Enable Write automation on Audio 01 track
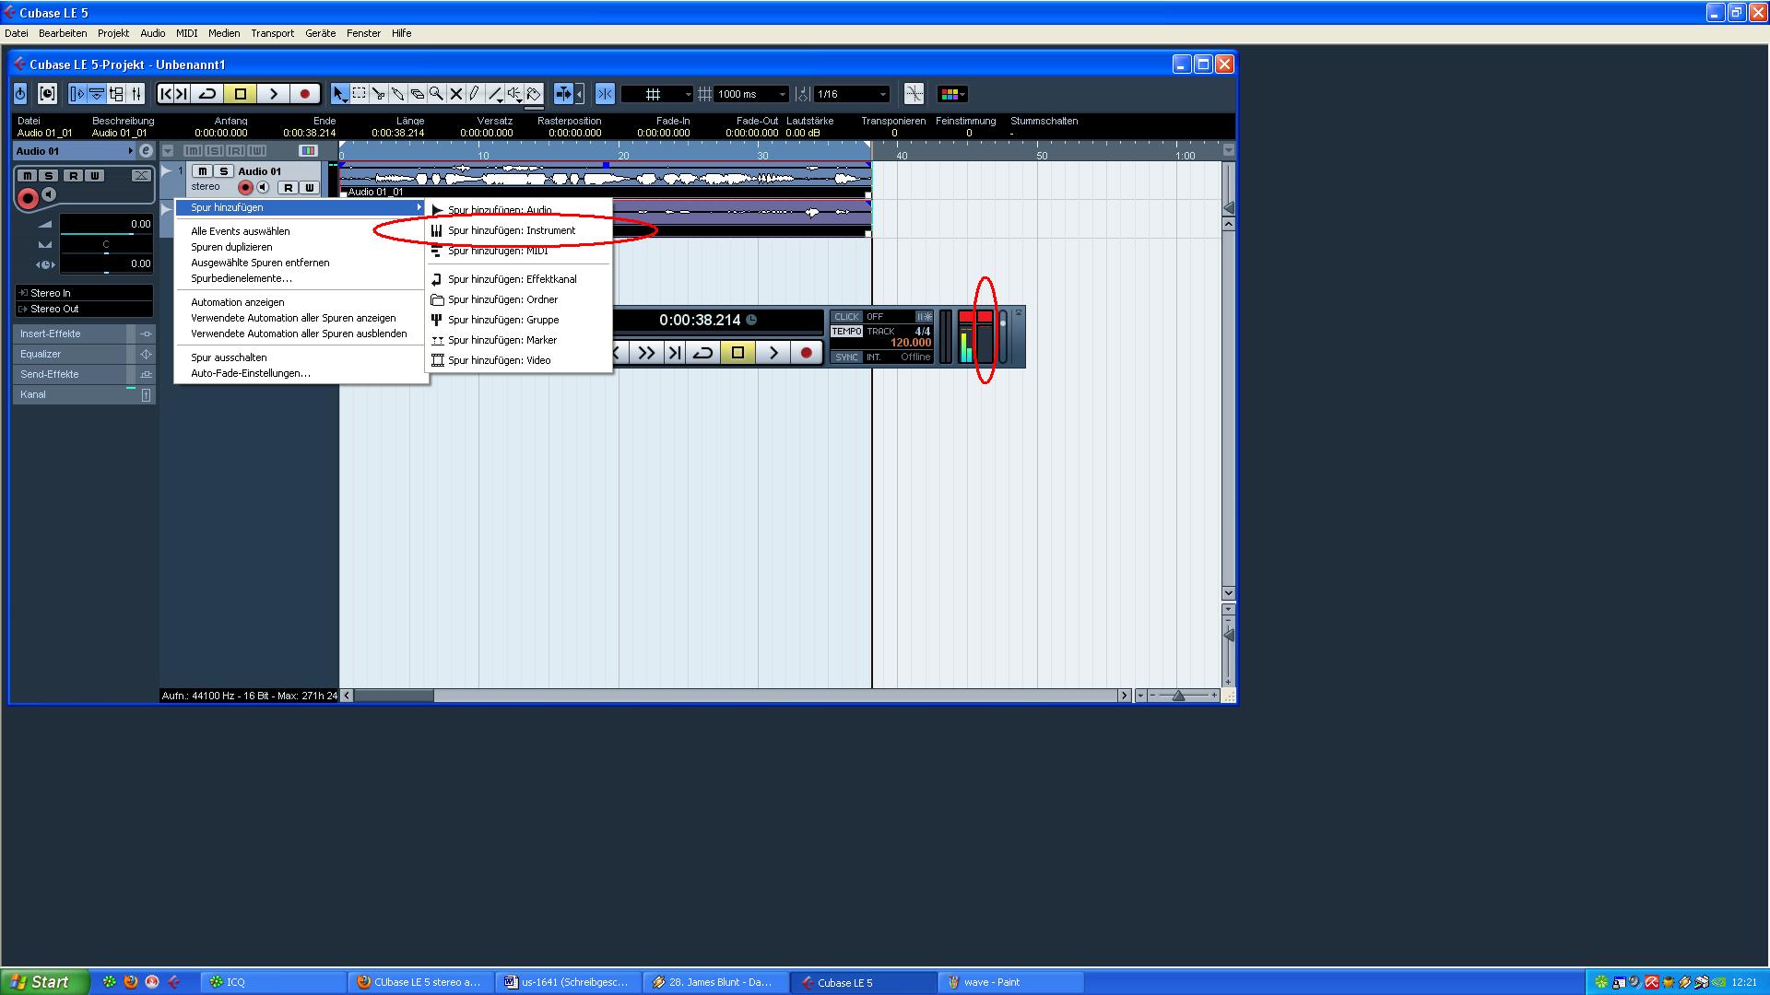This screenshot has height=995, width=1770. [309, 188]
